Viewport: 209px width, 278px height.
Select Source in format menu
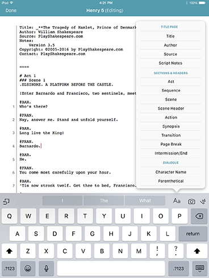pos(170,54)
